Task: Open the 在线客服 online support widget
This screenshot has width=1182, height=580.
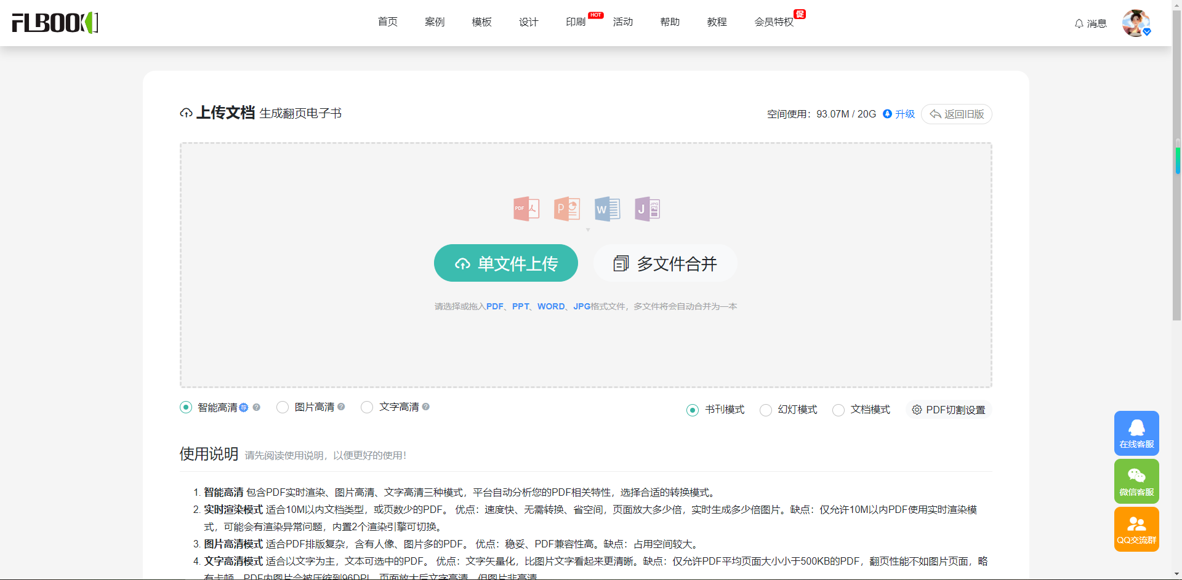Action: pyautogui.click(x=1136, y=433)
